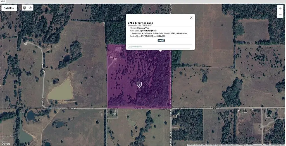
Task: Click the parcel marker numbered 1
Action: click(x=139, y=85)
